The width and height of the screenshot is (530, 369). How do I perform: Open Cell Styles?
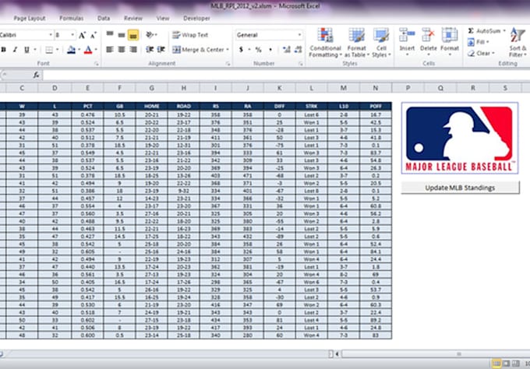pyautogui.click(x=381, y=43)
